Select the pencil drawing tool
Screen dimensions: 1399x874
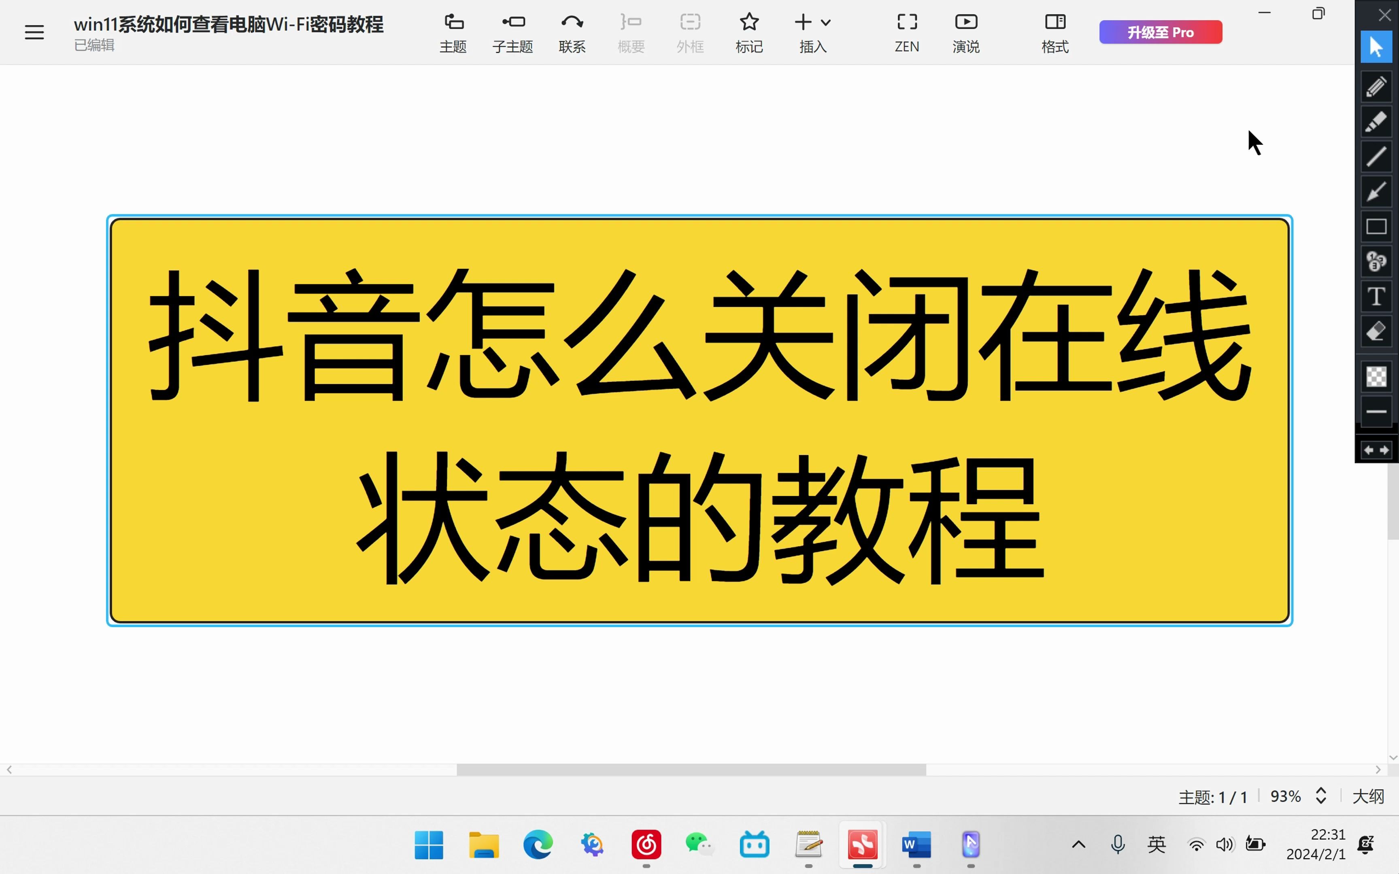[x=1376, y=87]
